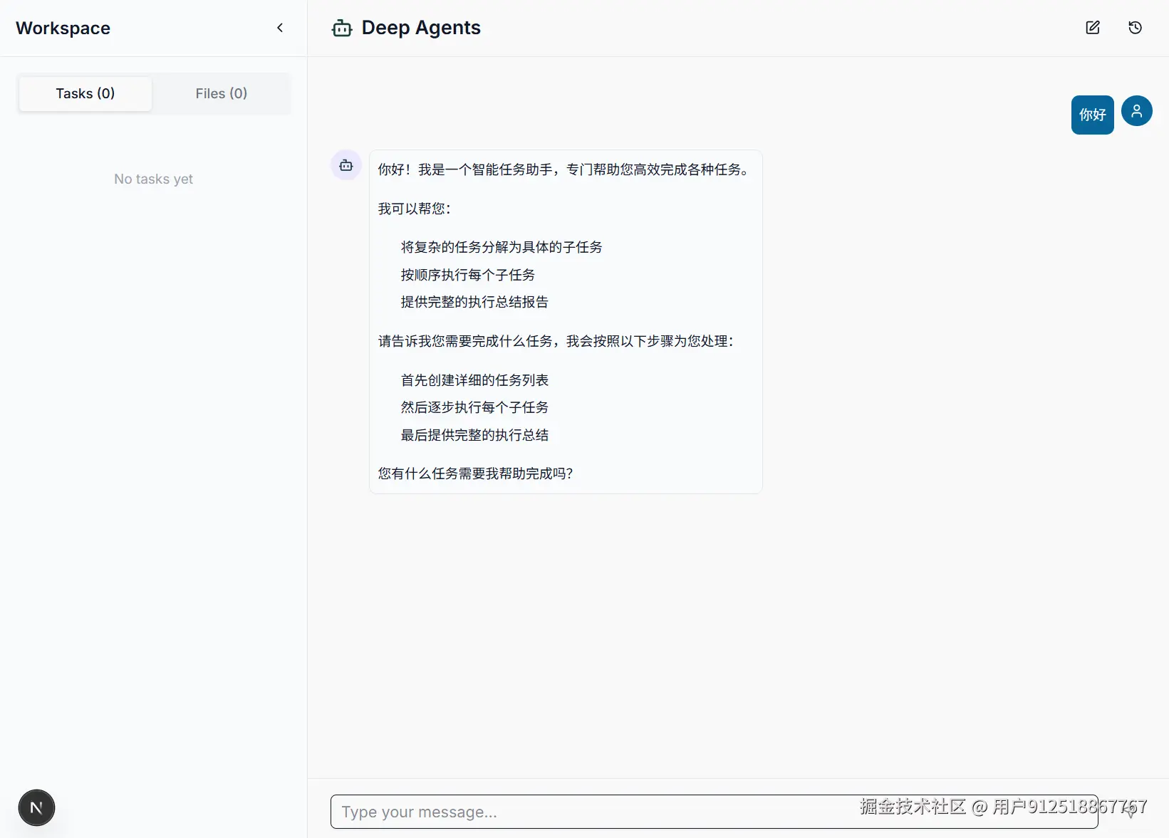This screenshot has width=1169, height=838.
Task: Click the line 您有什么任务需要我帮助完成吗？
Action: [x=476, y=473]
